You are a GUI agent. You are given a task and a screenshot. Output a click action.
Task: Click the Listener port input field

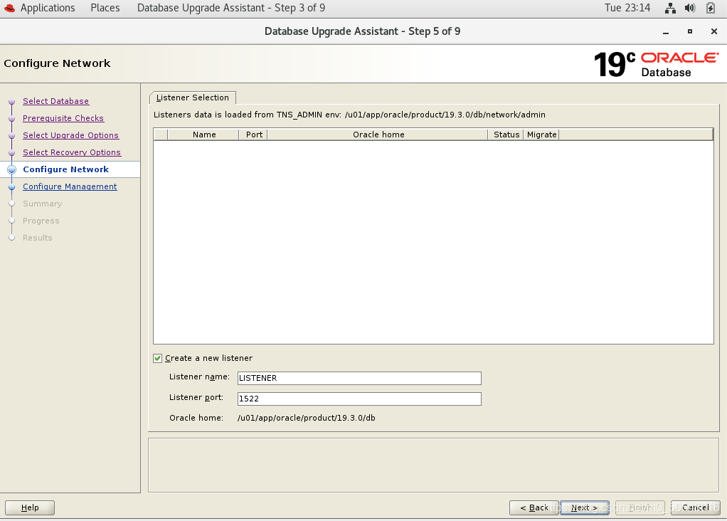point(359,399)
